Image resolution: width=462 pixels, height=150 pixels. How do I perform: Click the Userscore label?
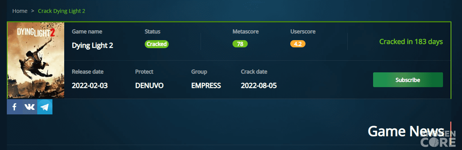click(303, 32)
